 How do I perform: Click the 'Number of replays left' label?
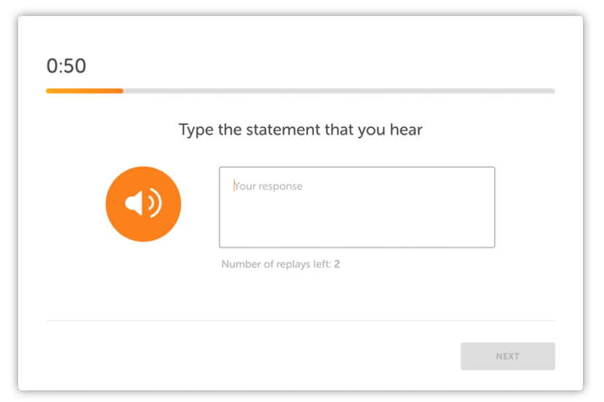276,264
